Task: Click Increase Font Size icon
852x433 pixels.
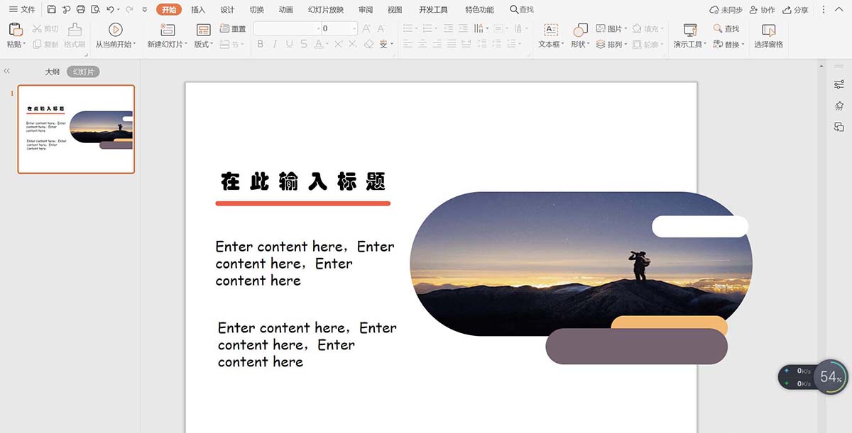Action: coord(367,28)
